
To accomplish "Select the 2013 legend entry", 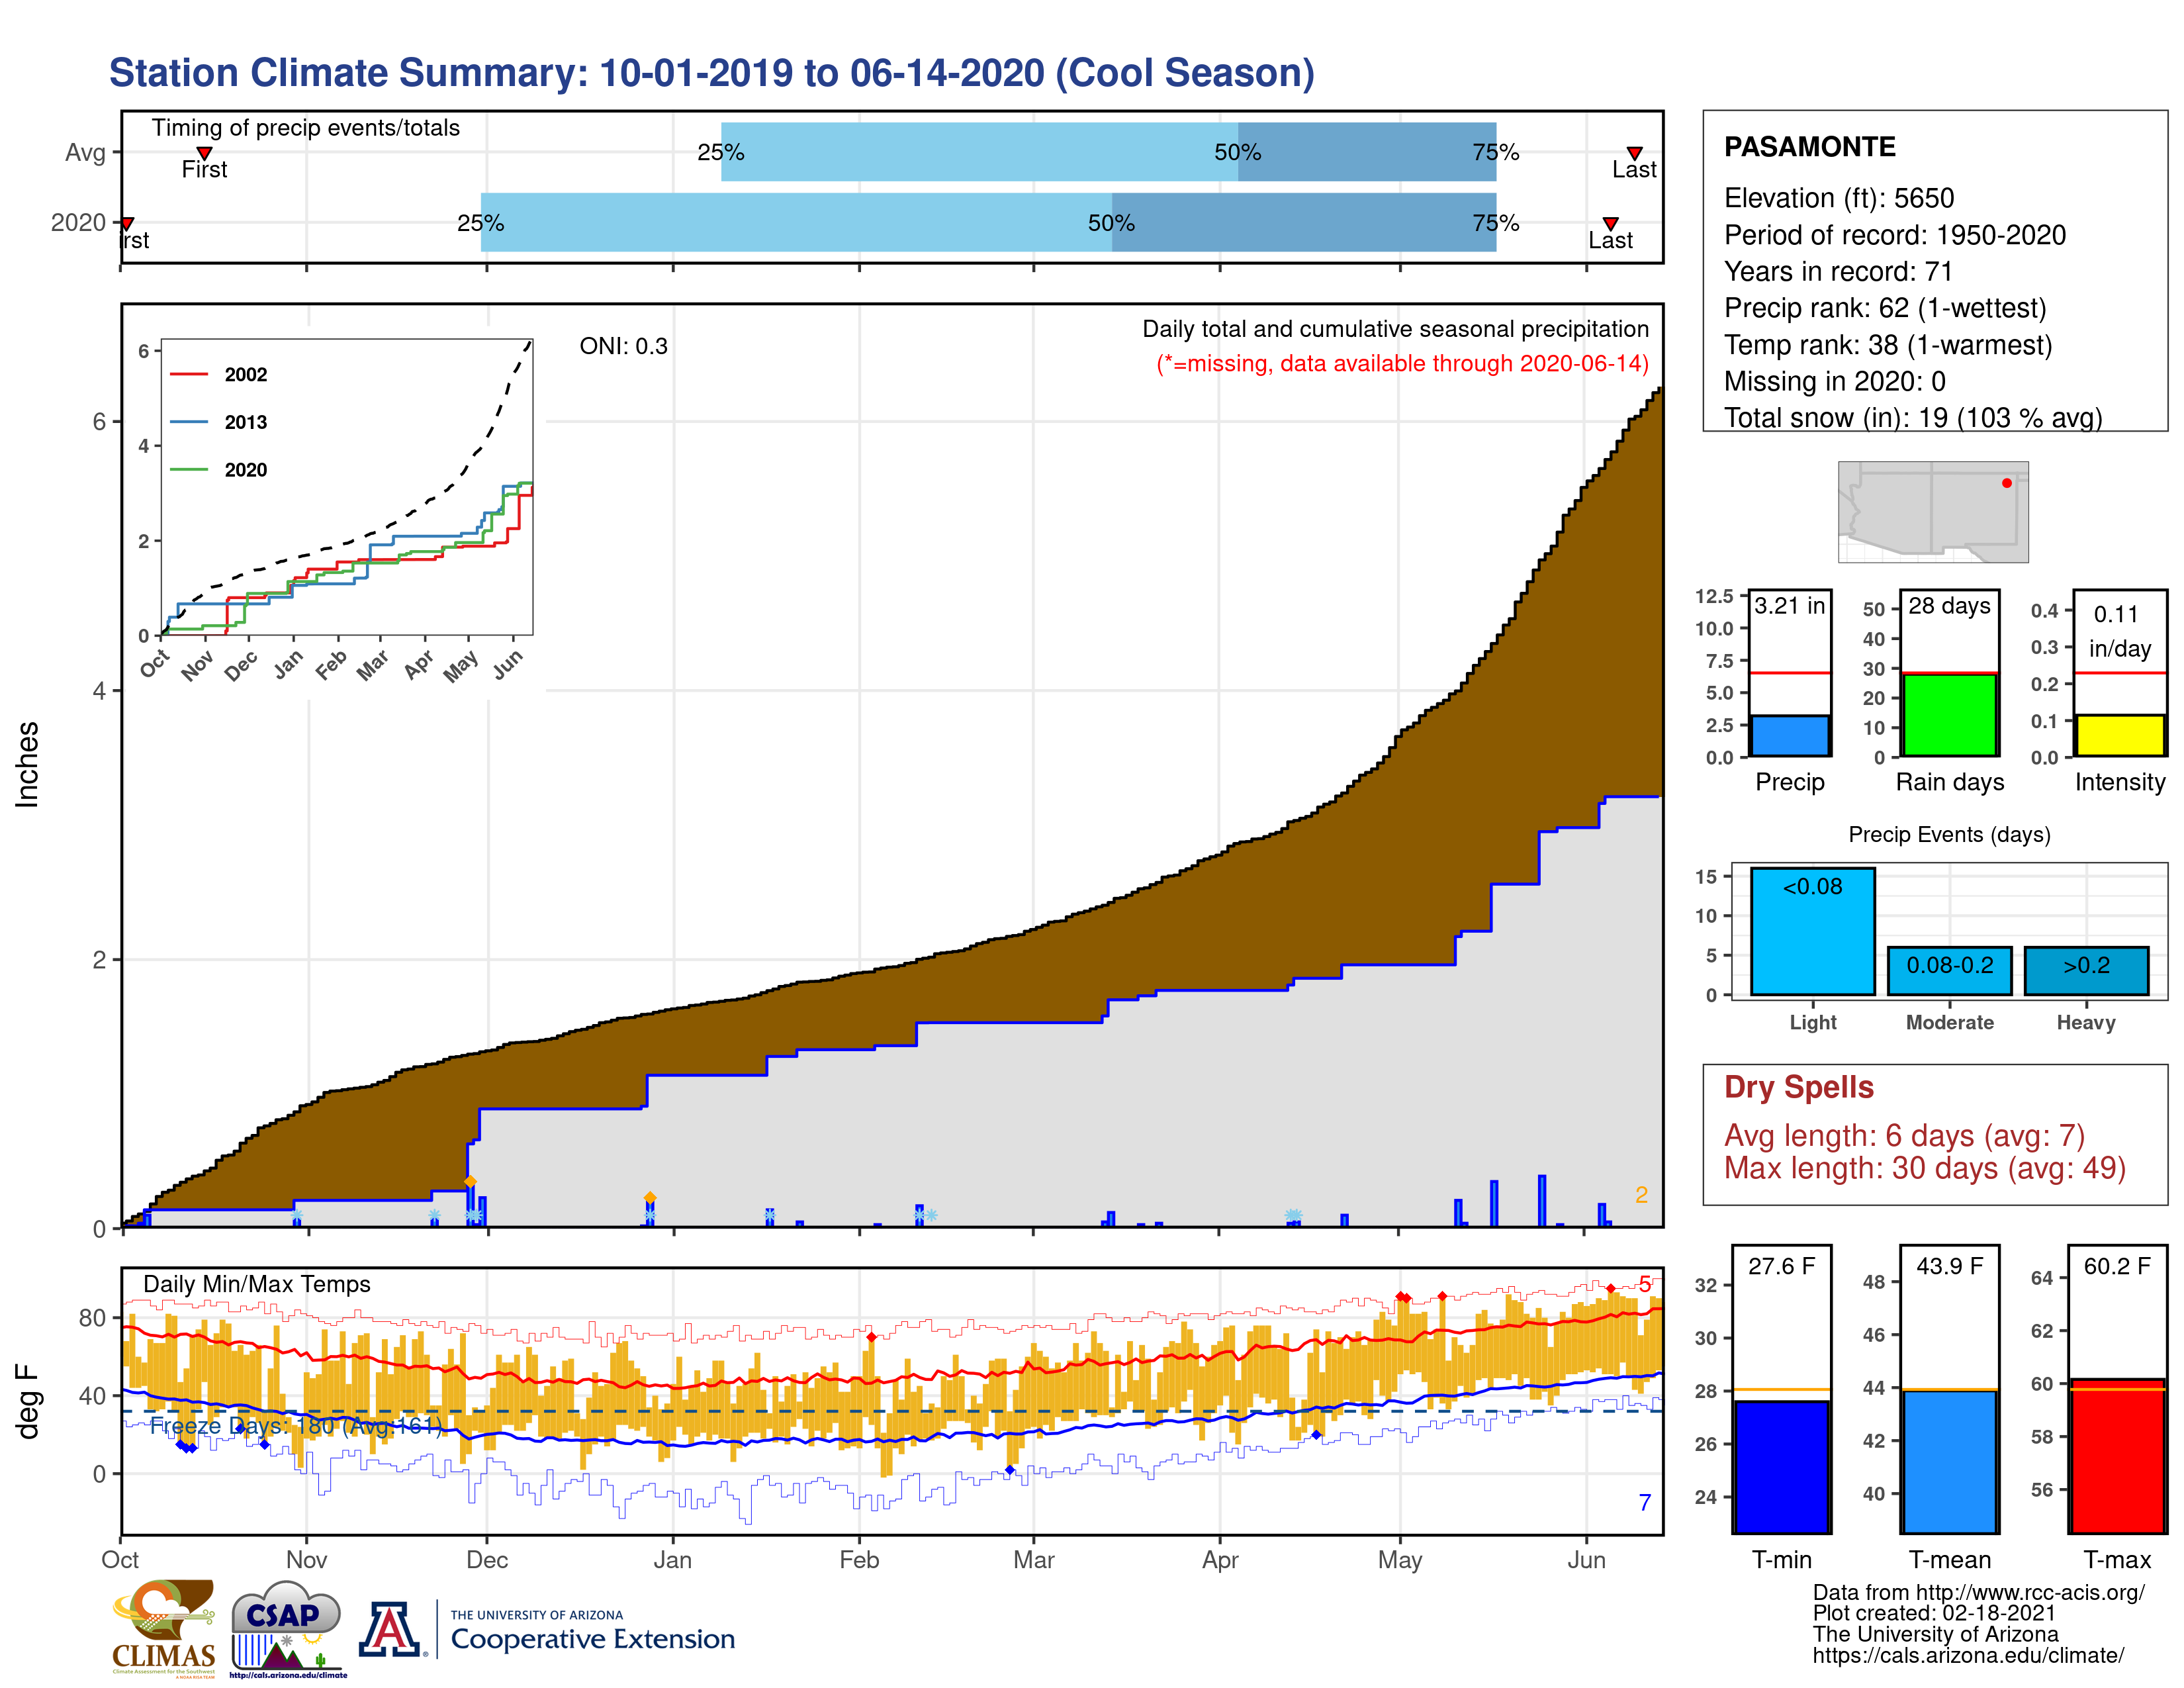I will 245,422.
